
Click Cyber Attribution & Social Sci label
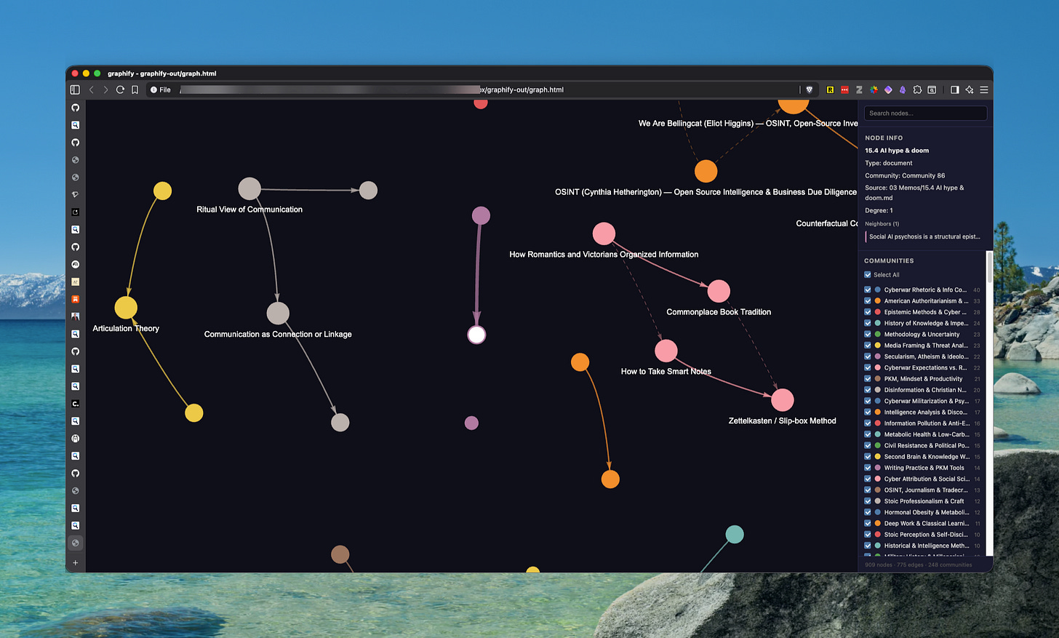pyautogui.click(x=927, y=479)
